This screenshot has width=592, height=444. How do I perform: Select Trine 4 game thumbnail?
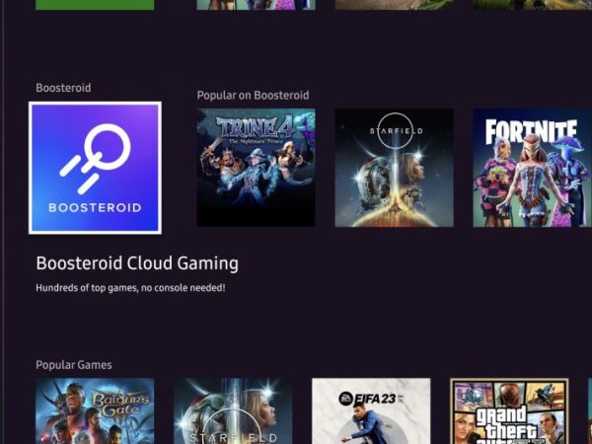point(256,168)
